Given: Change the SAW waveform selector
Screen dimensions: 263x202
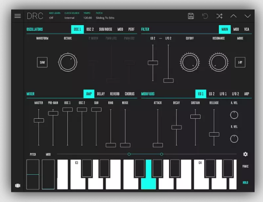Looking at the screenshot, I should pyautogui.click(x=42, y=62).
